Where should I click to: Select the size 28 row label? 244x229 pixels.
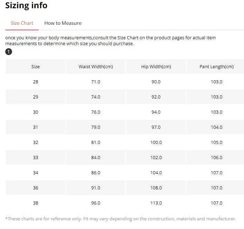36,82
